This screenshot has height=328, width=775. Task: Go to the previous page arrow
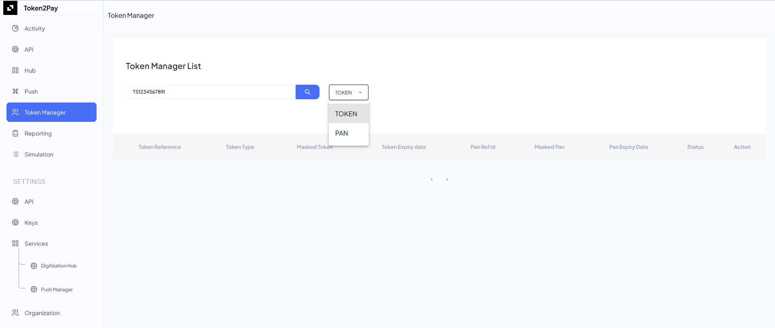(432, 179)
